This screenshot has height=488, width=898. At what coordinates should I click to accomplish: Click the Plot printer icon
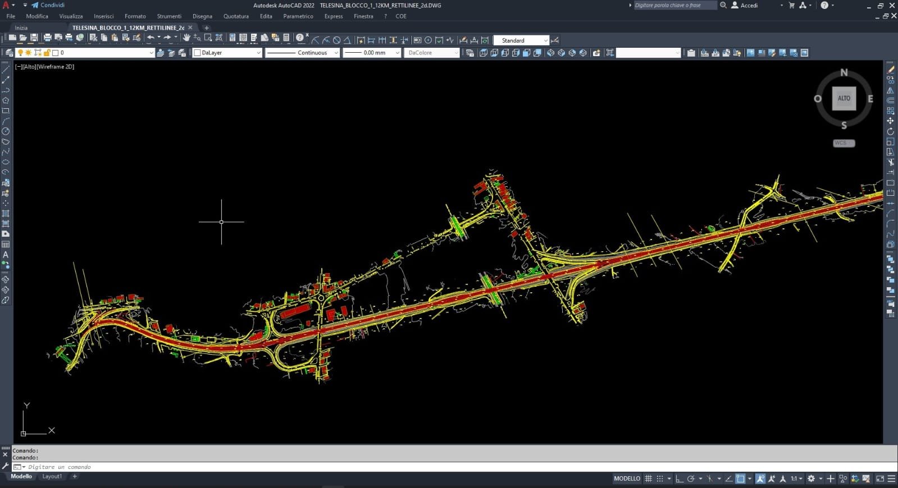48,38
